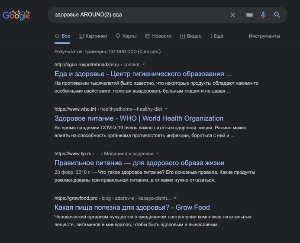Open Инструменты search tools
This screenshot has height=243, width=300.
(264, 36)
